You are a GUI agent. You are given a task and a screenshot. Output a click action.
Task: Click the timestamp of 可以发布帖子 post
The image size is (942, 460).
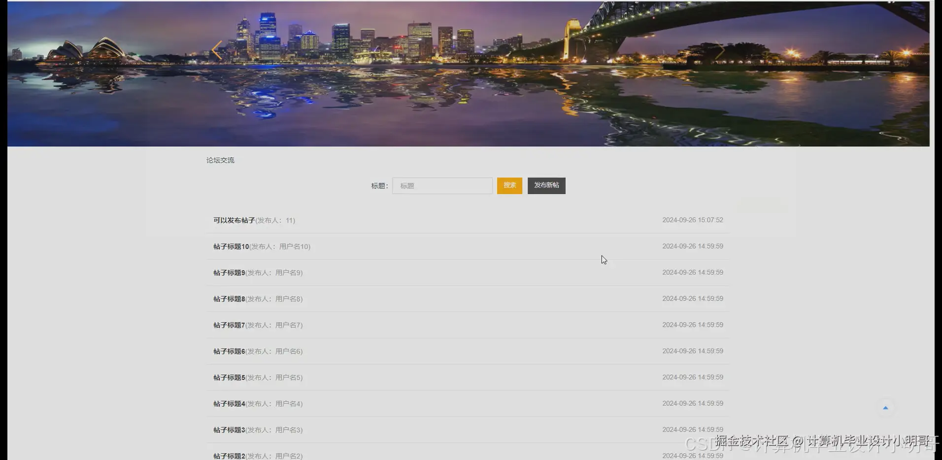693,220
